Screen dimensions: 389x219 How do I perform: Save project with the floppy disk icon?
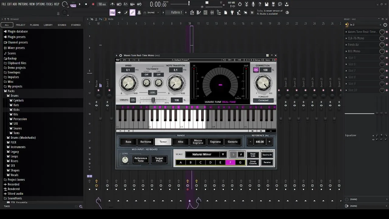point(267,4)
